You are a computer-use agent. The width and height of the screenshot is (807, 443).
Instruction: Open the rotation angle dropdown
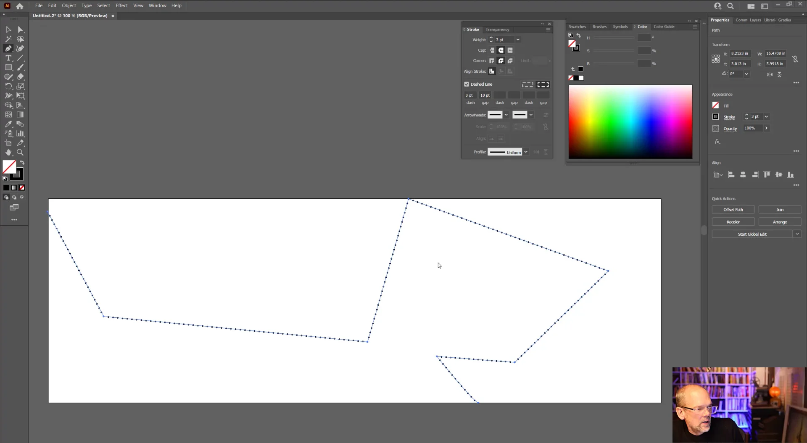[x=746, y=74]
